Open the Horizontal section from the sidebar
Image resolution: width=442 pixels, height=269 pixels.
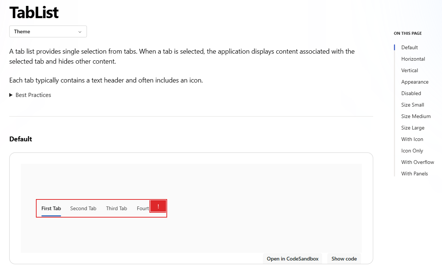coord(413,59)
